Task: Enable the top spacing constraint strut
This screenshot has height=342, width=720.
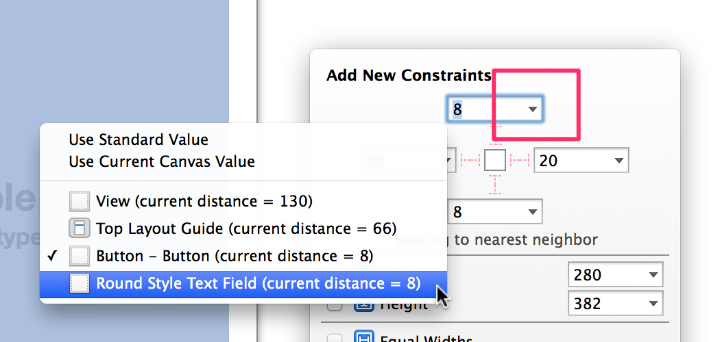Action: 495,135
